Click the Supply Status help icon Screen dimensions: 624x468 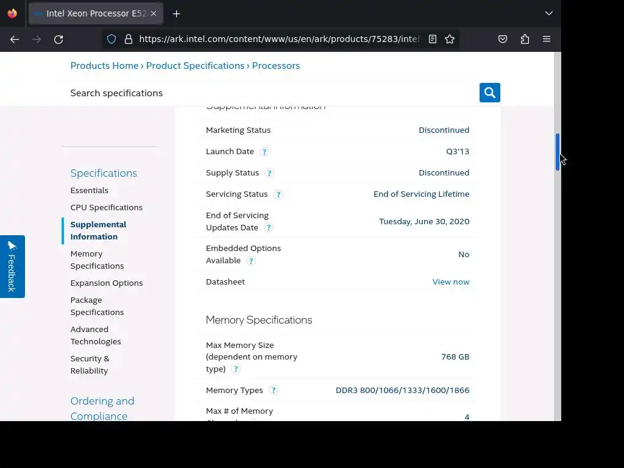(x=269, y=173)
